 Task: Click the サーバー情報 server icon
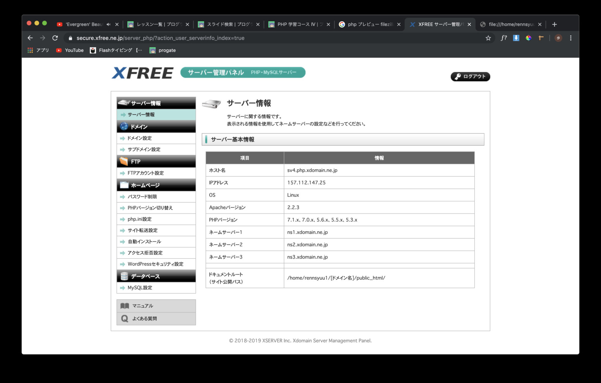click(123, 102)
